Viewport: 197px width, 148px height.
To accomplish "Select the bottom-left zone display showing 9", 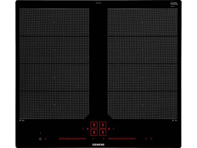I will pyautogui.click(x=94, y=132).
